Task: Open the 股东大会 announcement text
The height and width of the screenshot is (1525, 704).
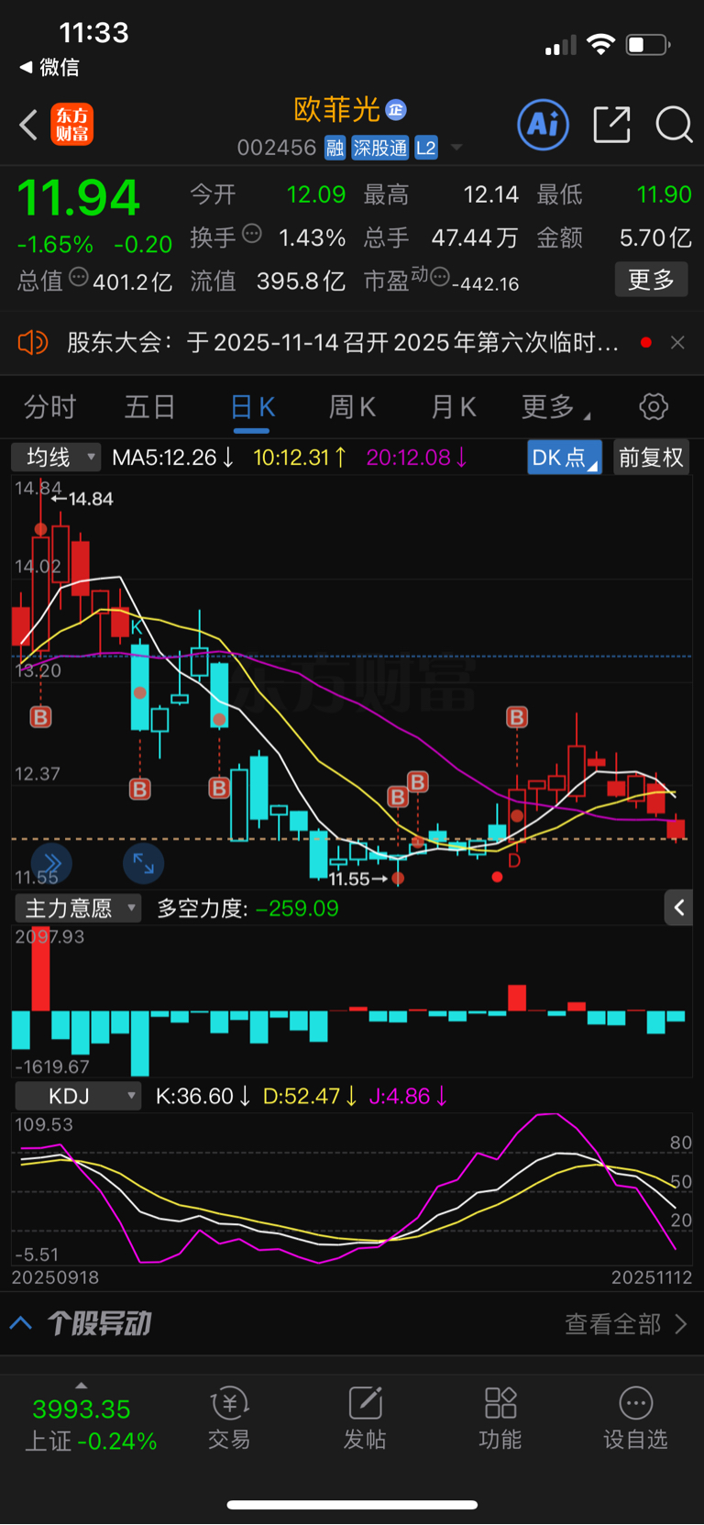Action: click(343, 343)
